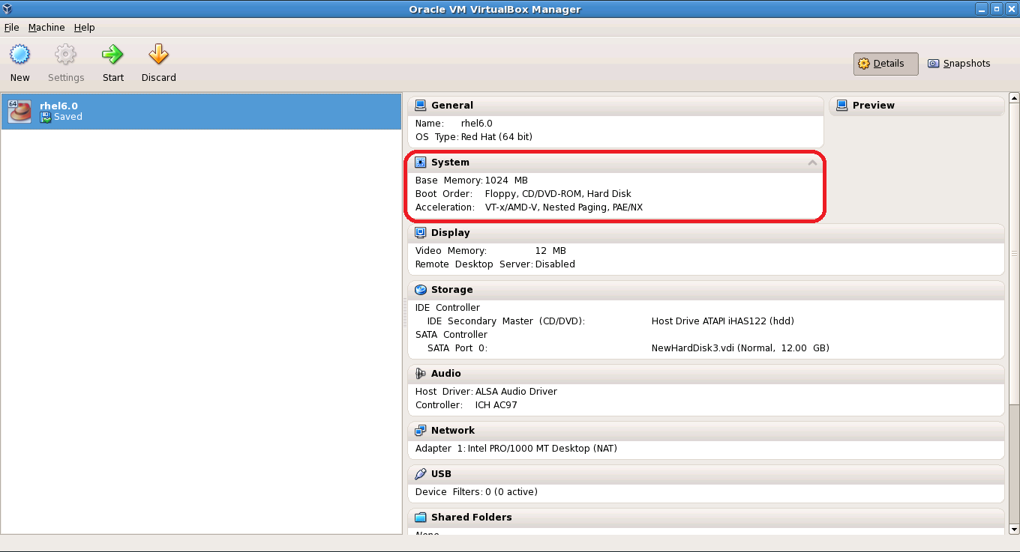Open the Audio section header link
1020x552 pixels.
[446, 374]
